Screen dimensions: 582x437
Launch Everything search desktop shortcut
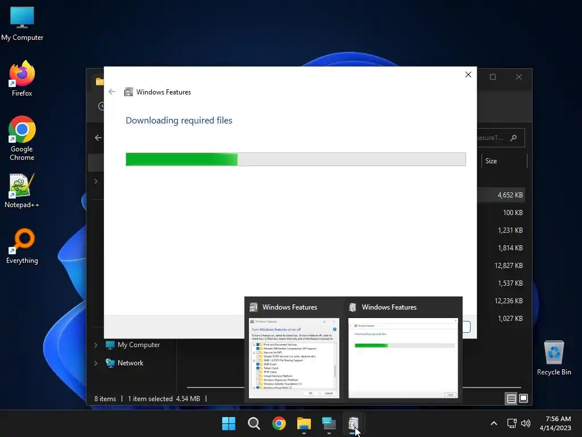pyautogui.click(x=22, y=246)
